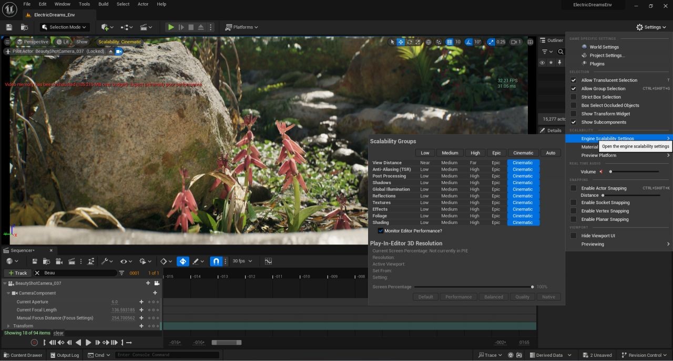Viewport: 673px width, 361px height.
Task: Play the sequence forward in Sequencer
Action: [88, 343]
